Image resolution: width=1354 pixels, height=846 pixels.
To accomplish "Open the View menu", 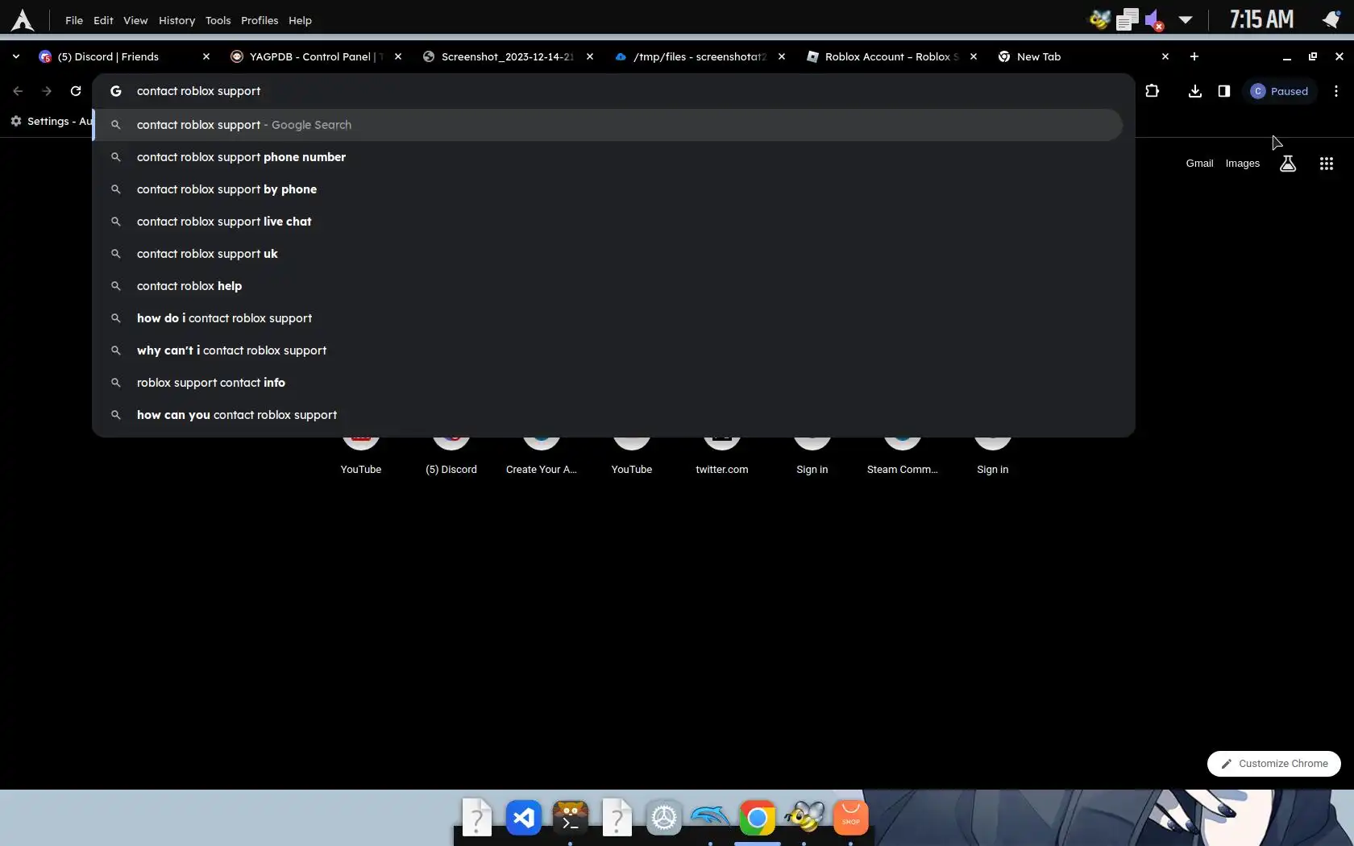I will (x=135, y=20).
